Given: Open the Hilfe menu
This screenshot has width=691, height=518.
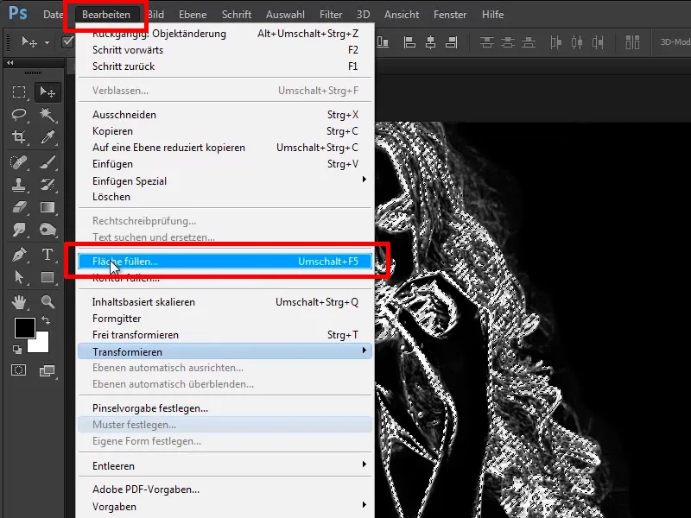Looking at the screenshot, I should click(x=492, y=15).
